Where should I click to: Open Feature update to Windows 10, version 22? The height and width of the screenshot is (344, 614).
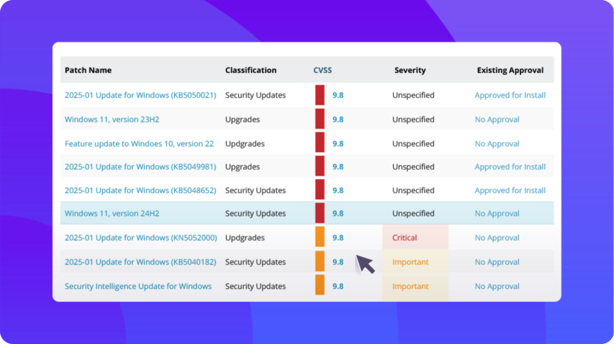(139, 144)
